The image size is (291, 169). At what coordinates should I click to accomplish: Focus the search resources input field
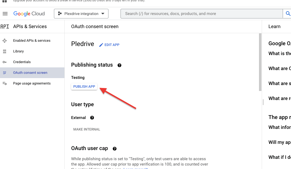(x=202, y=14)
